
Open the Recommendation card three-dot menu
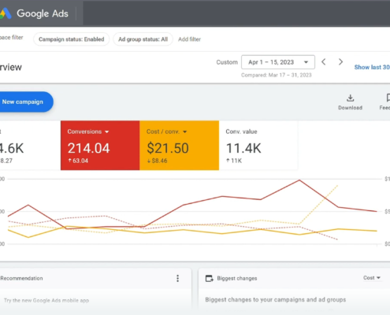(178, 278)
